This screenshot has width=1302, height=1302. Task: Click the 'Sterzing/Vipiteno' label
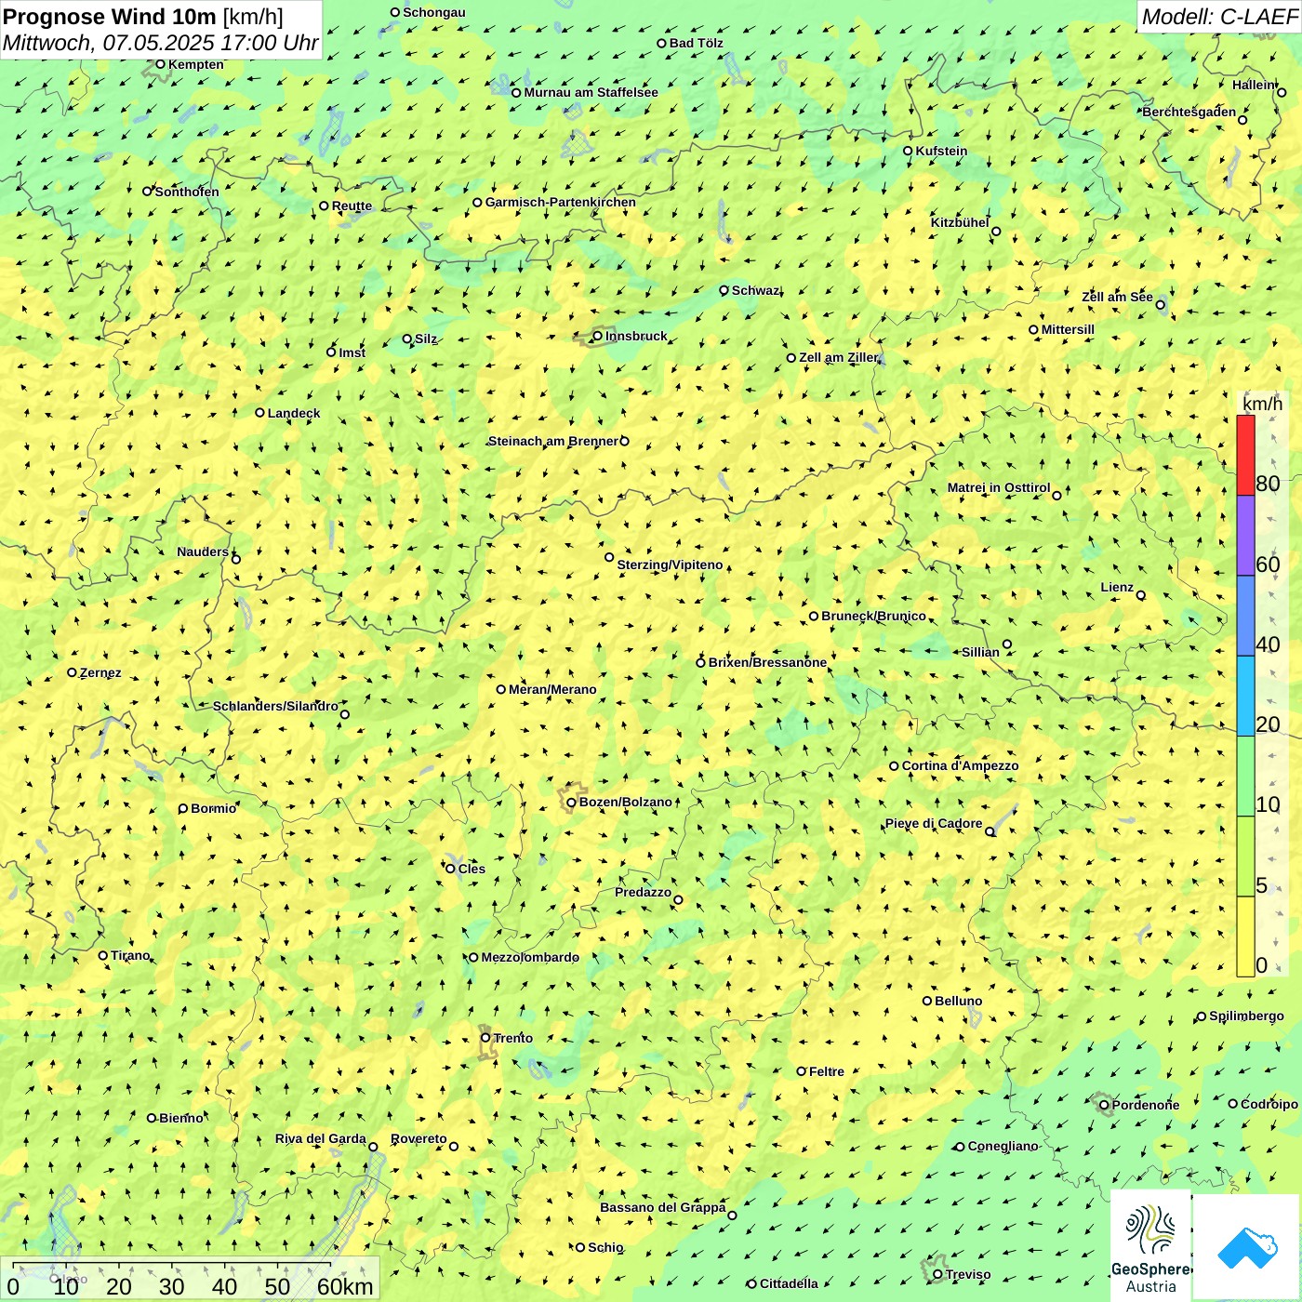670,565
